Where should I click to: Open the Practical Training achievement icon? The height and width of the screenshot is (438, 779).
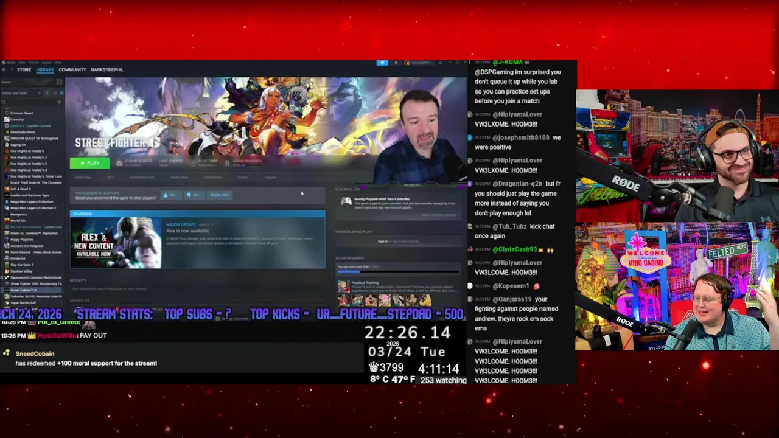click(x=344, y=287)
